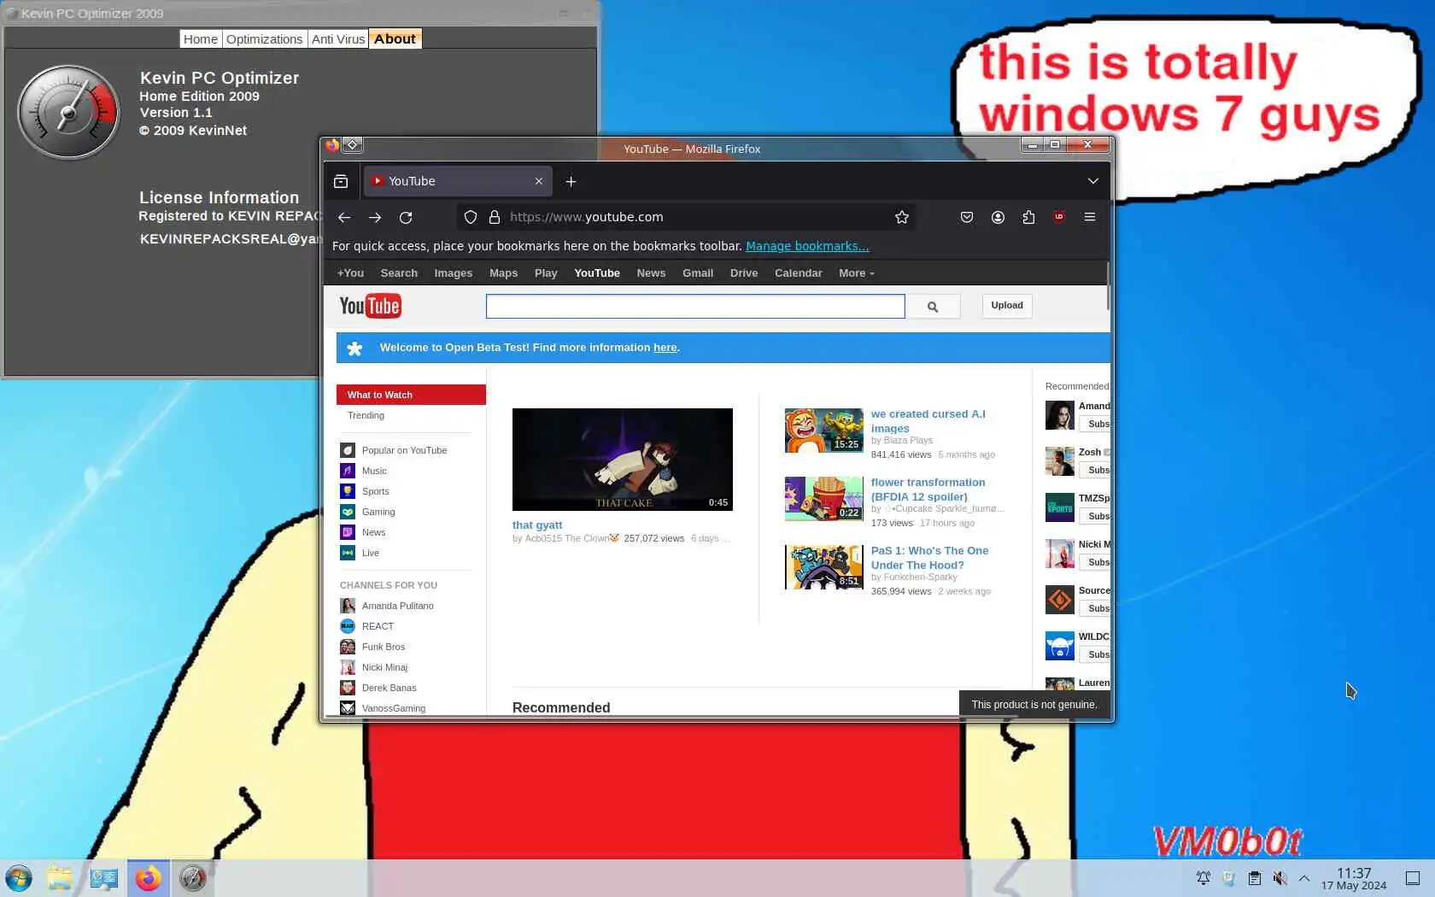
Task: Switch to the Home tab in Kevin PC Optimizer
Action: pyautogui.click(x=201, y=39)
